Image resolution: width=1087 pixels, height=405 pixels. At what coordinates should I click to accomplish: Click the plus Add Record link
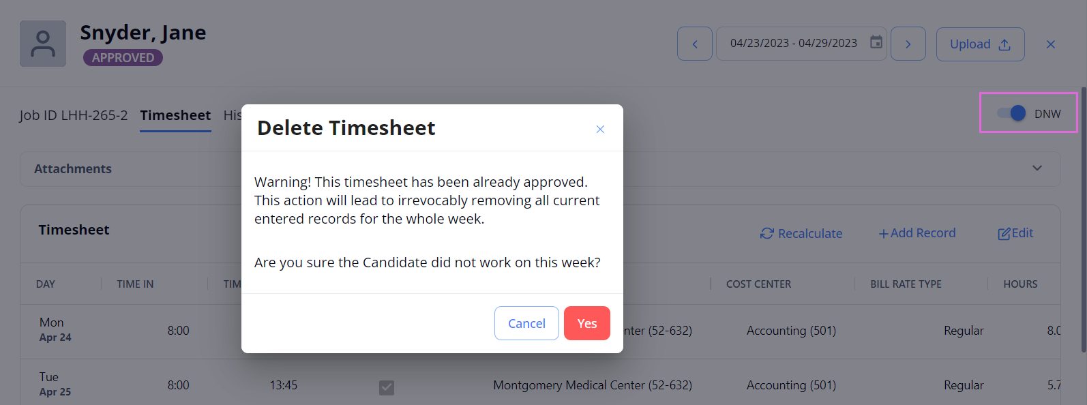coord(917,233)
